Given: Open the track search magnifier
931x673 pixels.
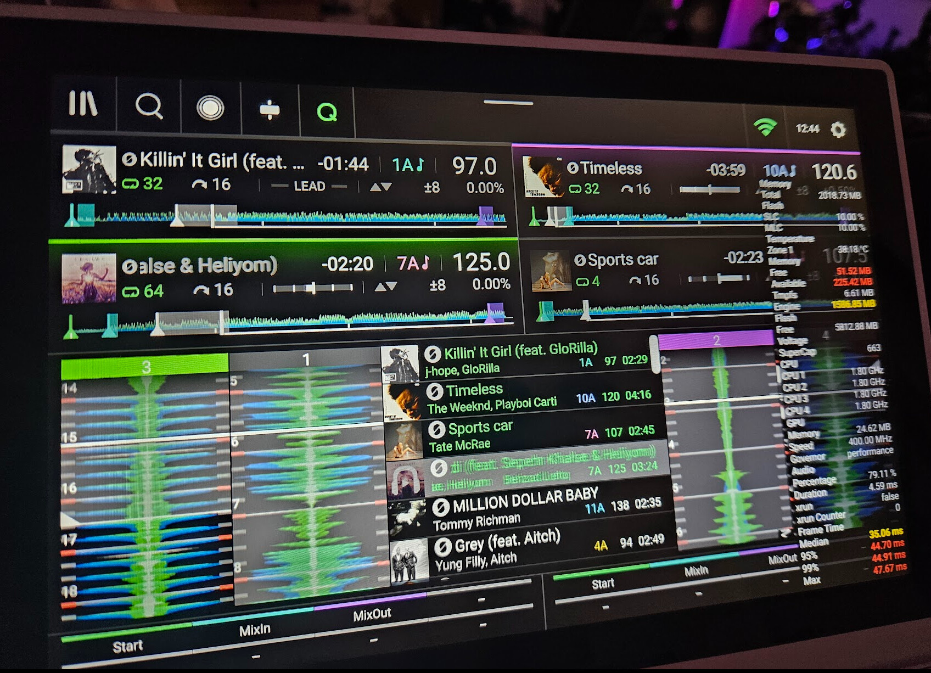Looking at the screenshot, I should [149, 105].
